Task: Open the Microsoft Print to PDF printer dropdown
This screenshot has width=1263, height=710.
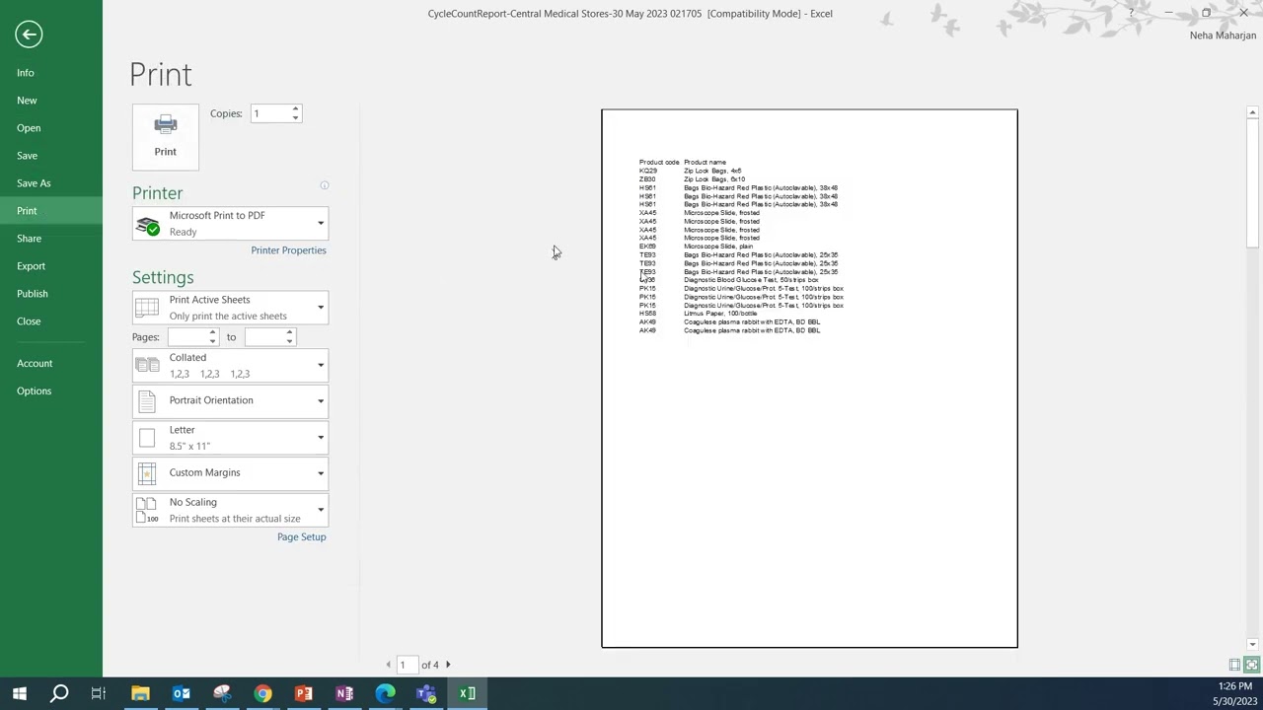Action: [230, 224]
